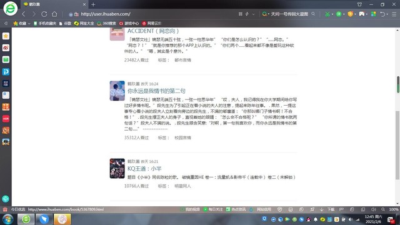Image resolution: width=400 pixels, height=225 pixels.
Task: Open the colorful apps grid icon
Action: [374, 14]
